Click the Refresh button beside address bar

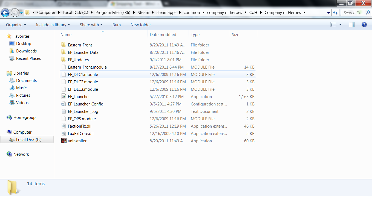pyautogui.click(x=336, y=13)
